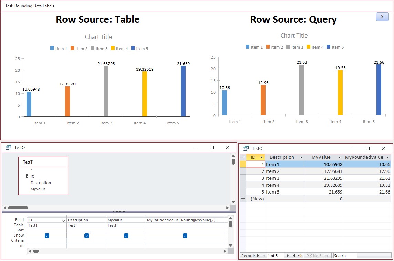Image resolution: width=394 pixels, height=261 pixels.
Task: Jump to last record in navigator
Action: (294, 256)
